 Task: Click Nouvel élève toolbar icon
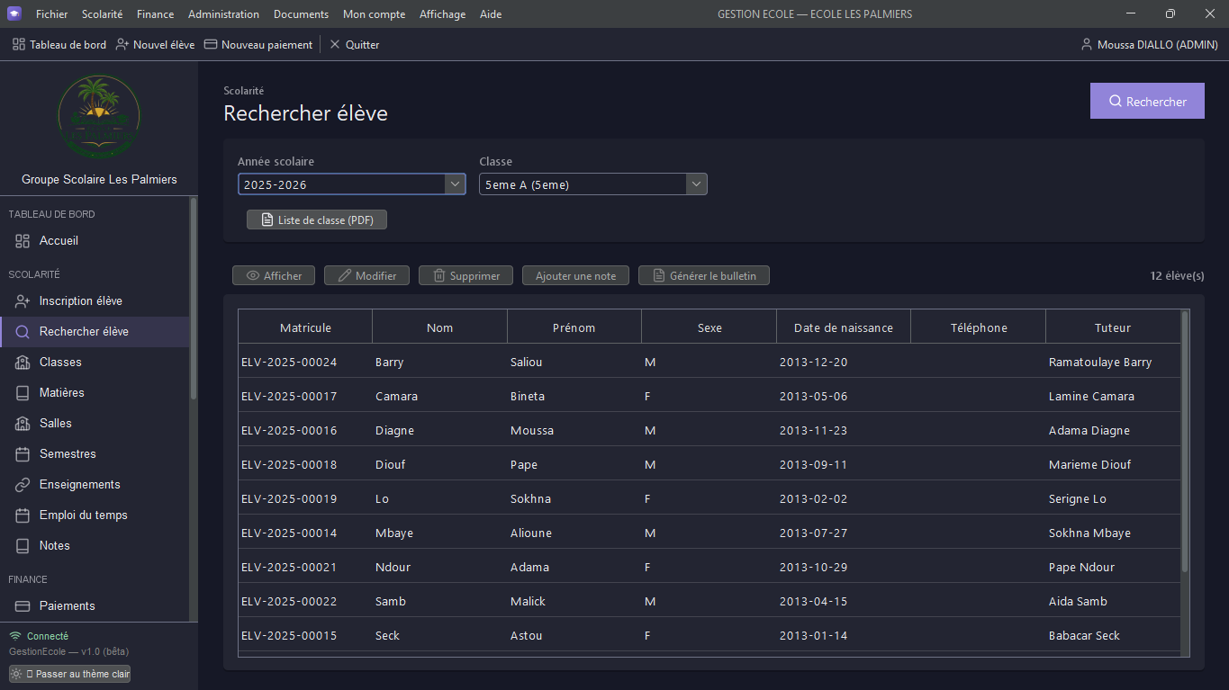pyautogui.click(x=123, y=44)
